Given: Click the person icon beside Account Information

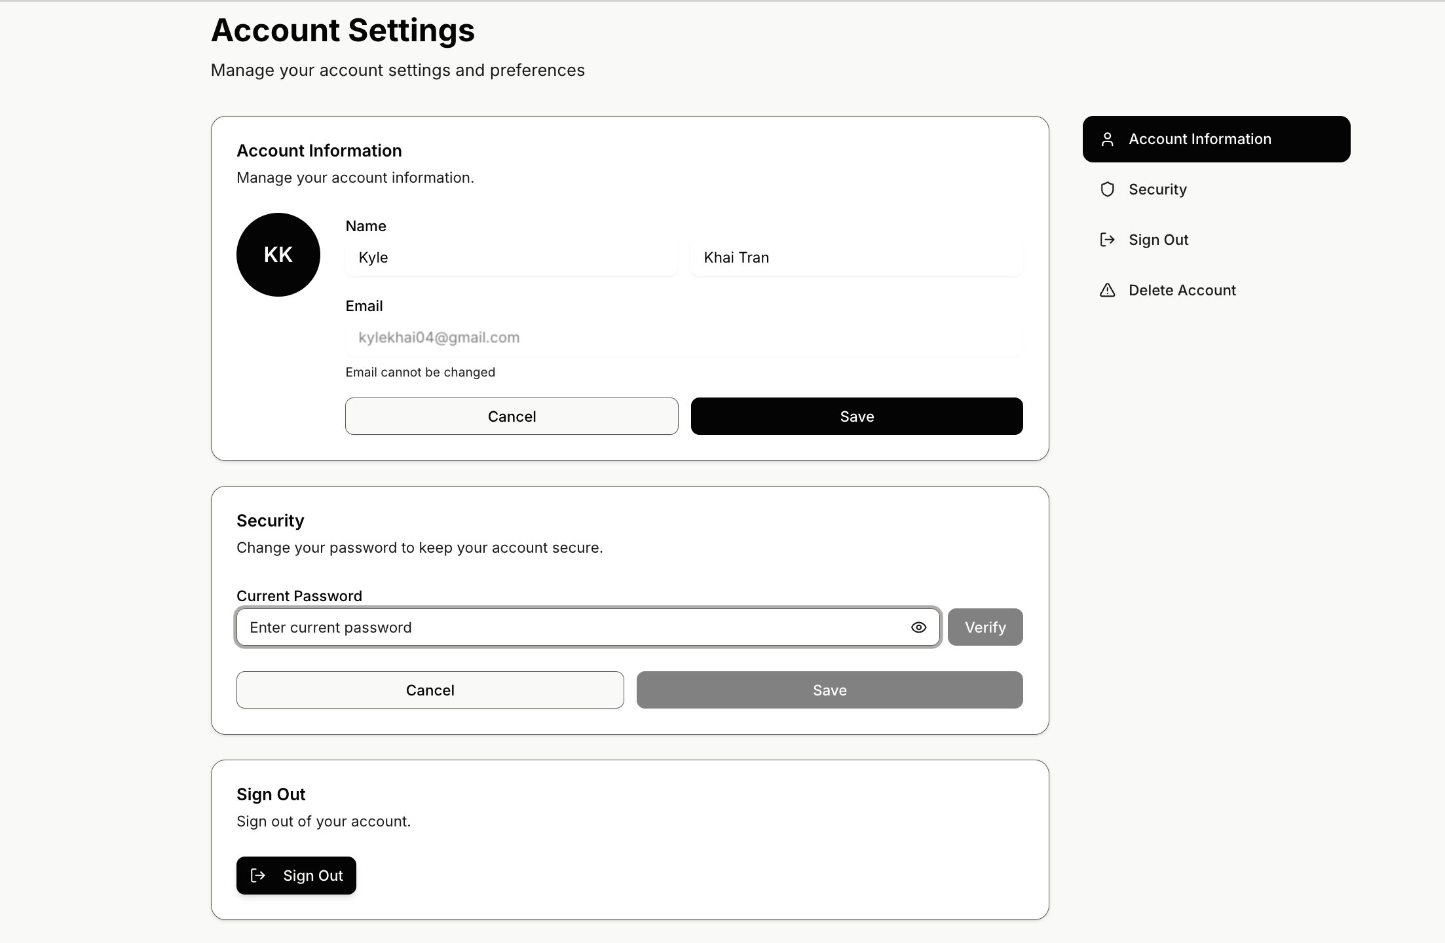Looking at the screenshot, I should (x=1107, y=139).
